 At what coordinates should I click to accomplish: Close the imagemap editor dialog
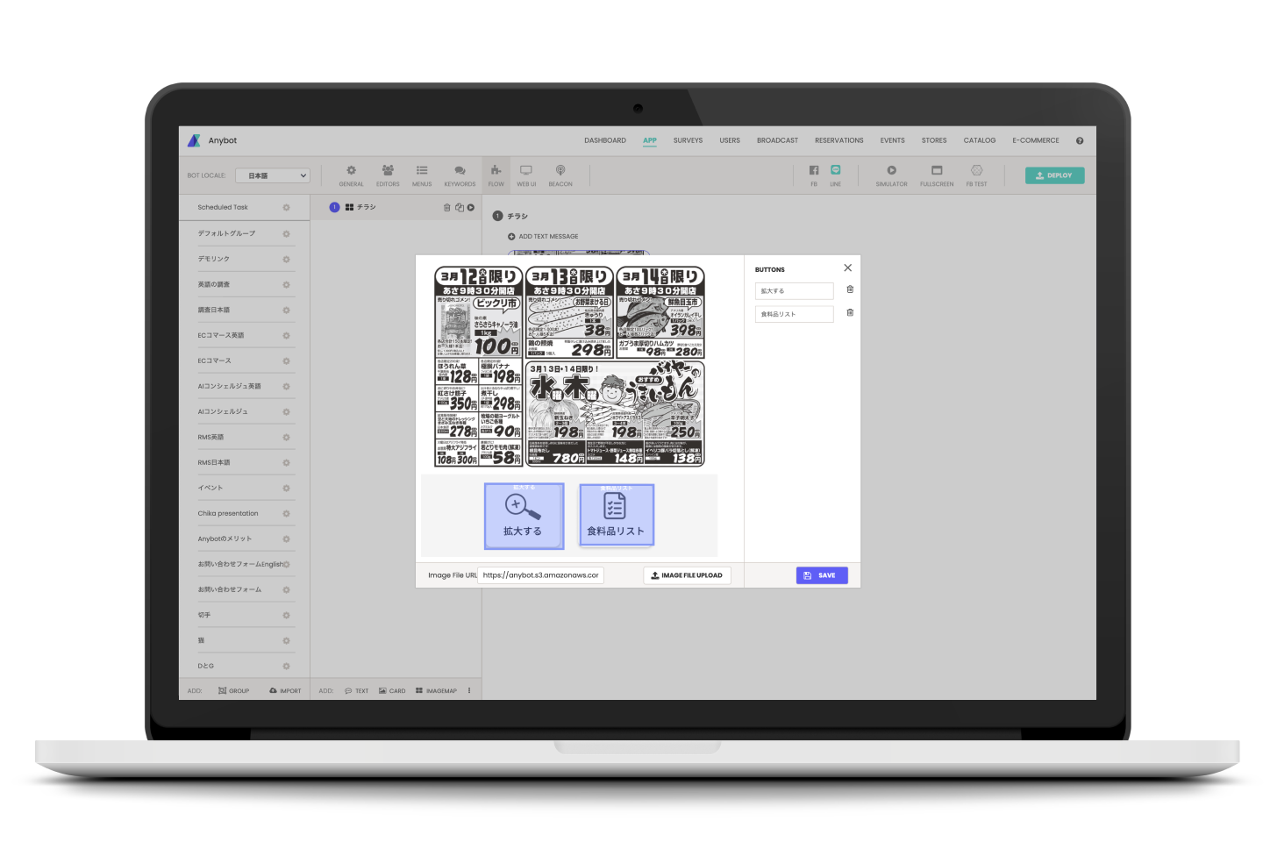847,268
